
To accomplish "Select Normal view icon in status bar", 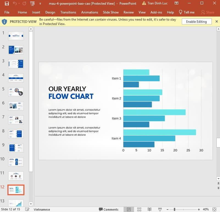I will (x=129, y=209).
